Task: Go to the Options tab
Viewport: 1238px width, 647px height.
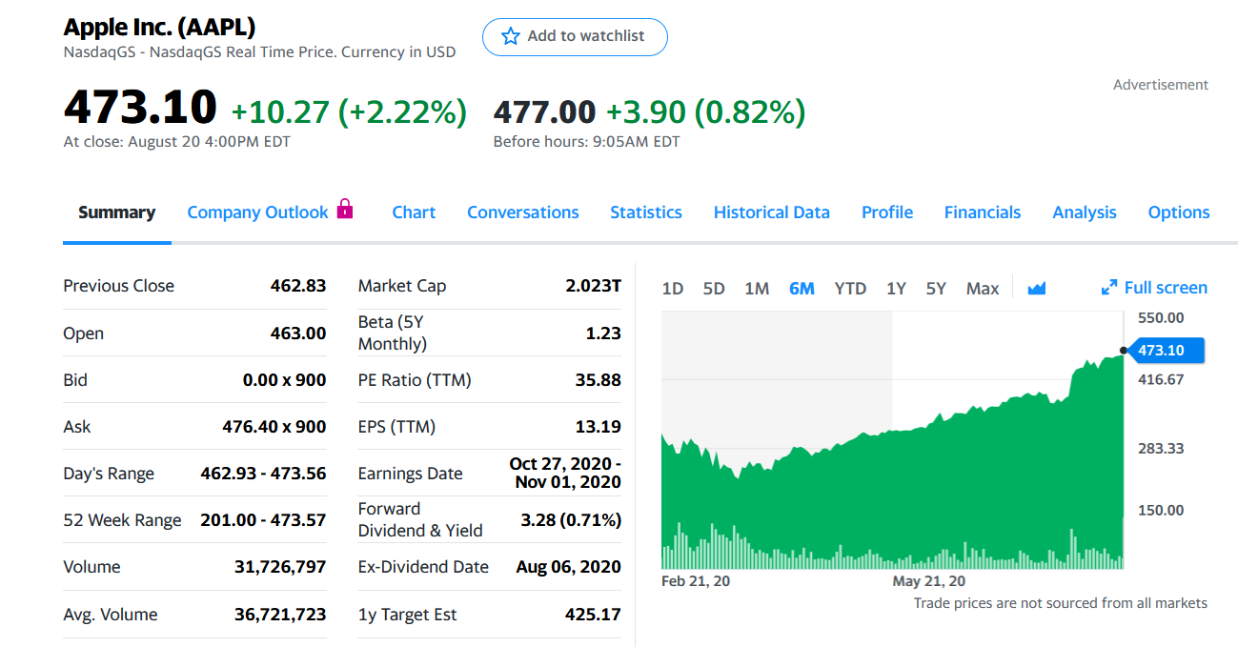Action: click(1179, 212)
